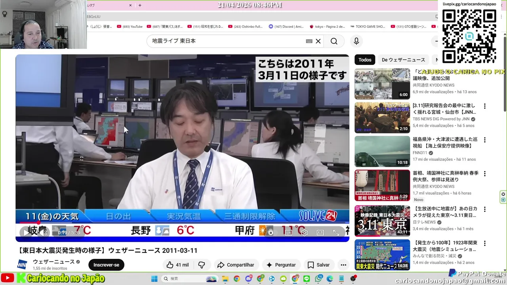Screen dimensions: 507x285
Task: Play the video using the play button
Action: [x=26, y=233]
